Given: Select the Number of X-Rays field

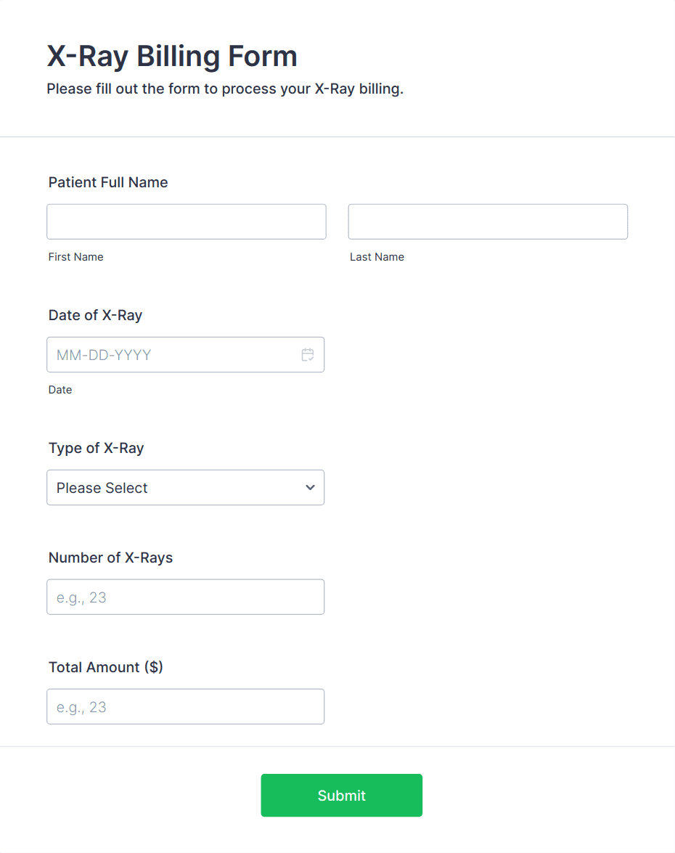Looking at the screenshot, I should (186, 597).
